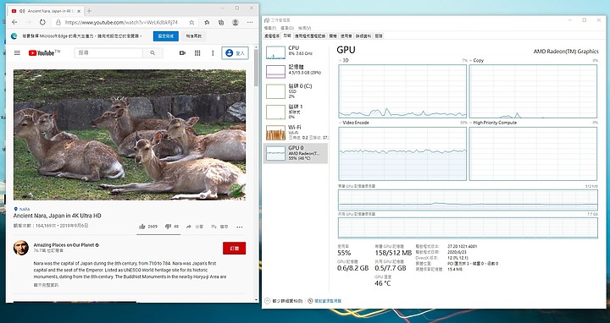Switch to Task Manager Startup tab

point(333,36)
